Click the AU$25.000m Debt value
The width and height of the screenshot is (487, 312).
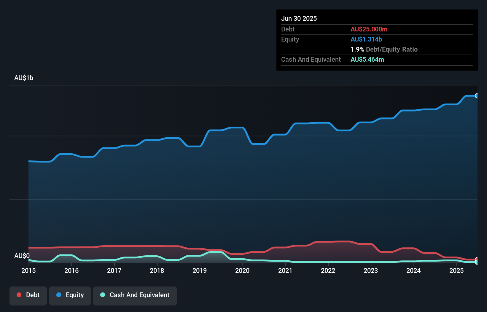pyautogui.click(x=369, y=29)
